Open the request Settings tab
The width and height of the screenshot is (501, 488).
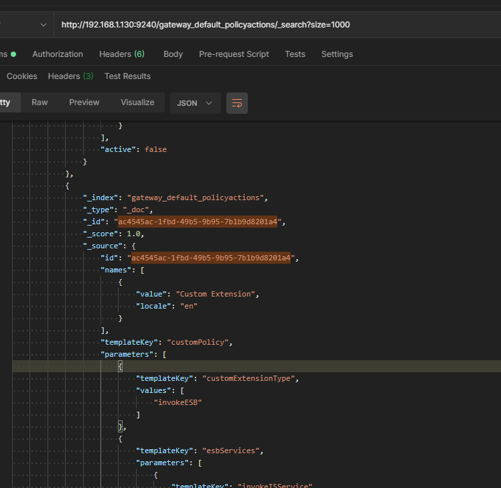[337, 54]
